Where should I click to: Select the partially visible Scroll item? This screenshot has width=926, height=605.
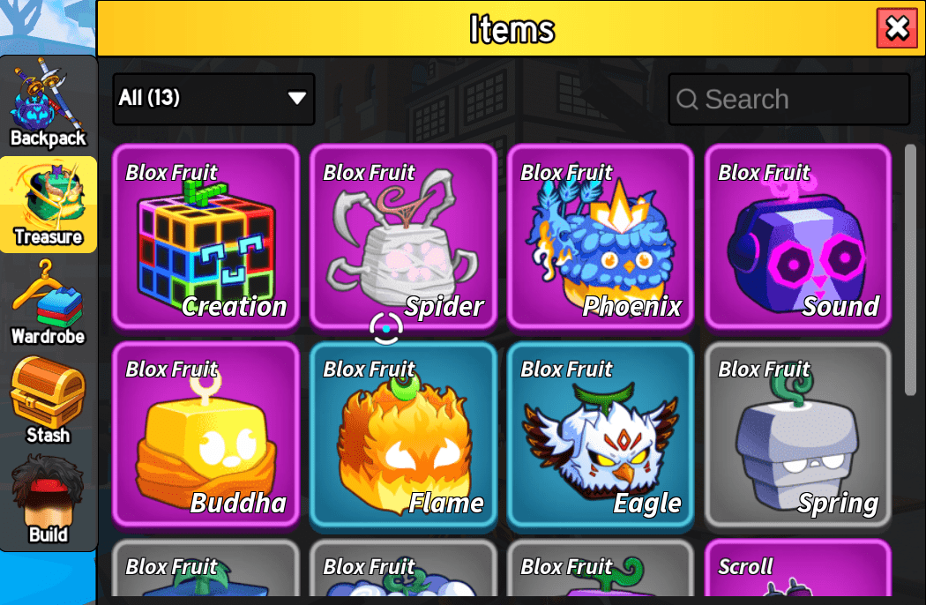(798, 568)
